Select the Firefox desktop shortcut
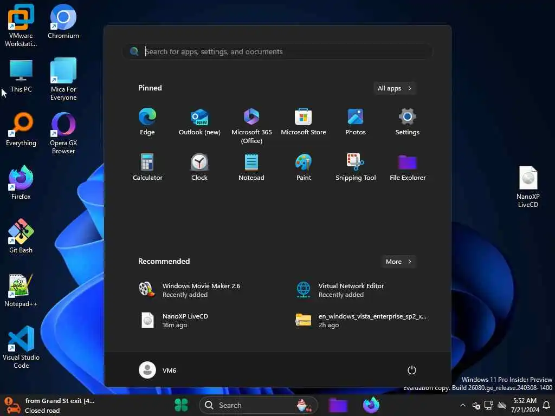 21,183
